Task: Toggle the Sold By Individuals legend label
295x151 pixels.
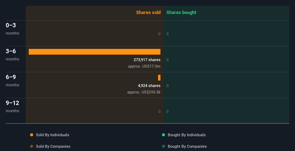Action: pyautogui.click(x=52, y=135)
